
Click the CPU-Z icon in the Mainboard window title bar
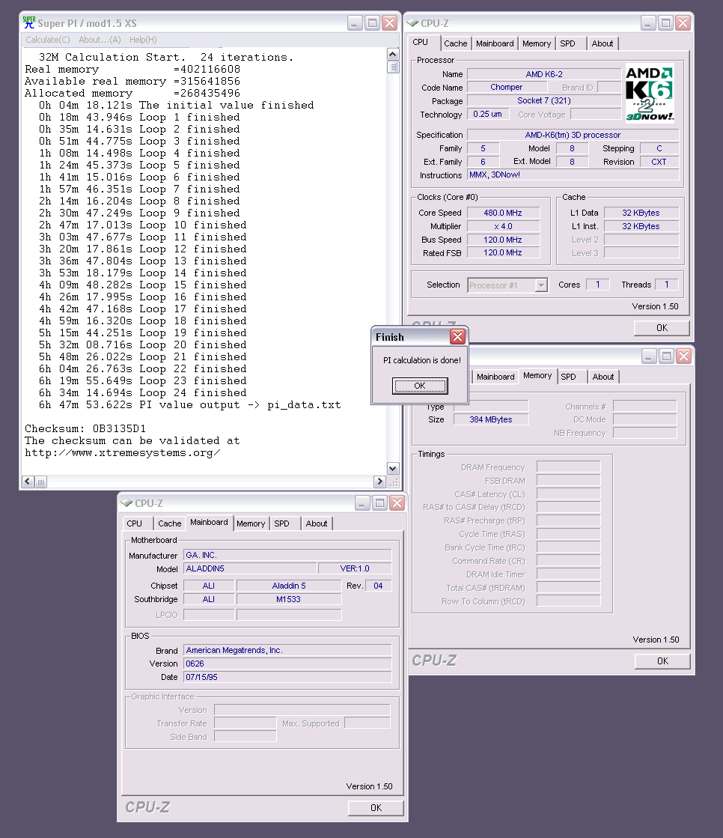(x=126, y=503)
